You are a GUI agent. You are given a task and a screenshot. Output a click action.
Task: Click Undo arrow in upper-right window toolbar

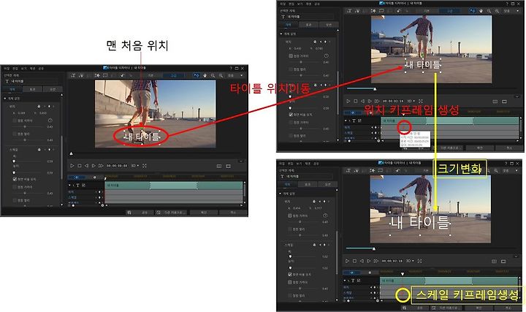[x=399, y=11]
